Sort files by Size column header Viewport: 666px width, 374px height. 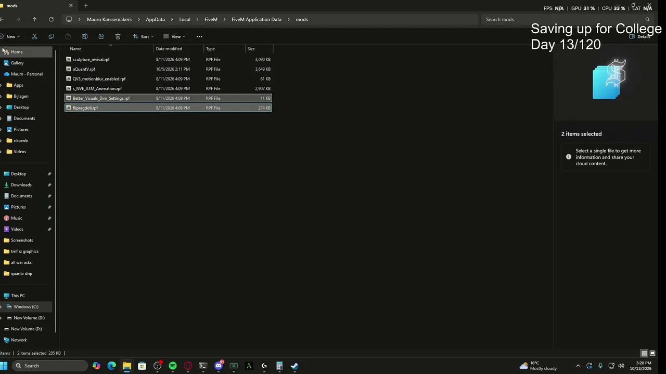pyautogui.click(x=259, y=49)
